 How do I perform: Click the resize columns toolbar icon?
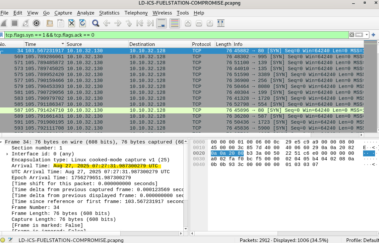click(221, 23)
